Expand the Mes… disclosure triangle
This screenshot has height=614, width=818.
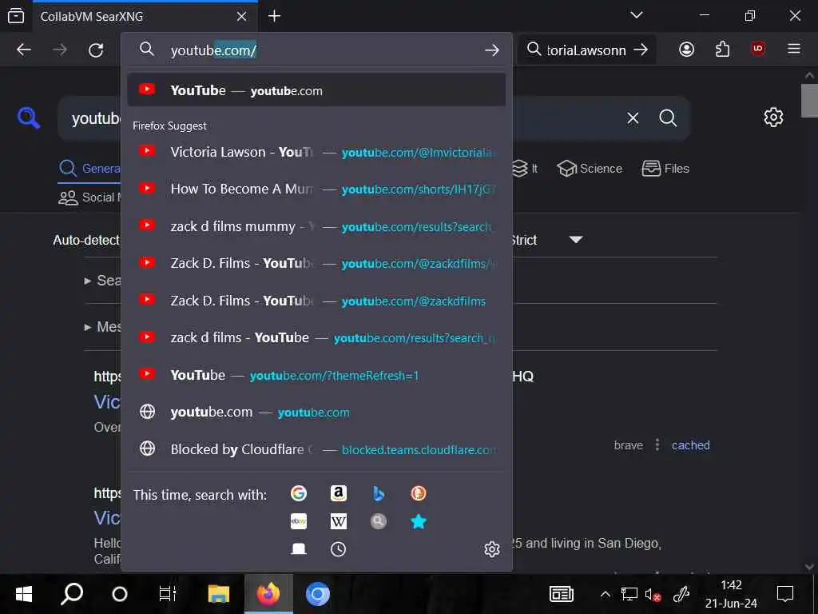pyautogui.click(x=88, y=327)
